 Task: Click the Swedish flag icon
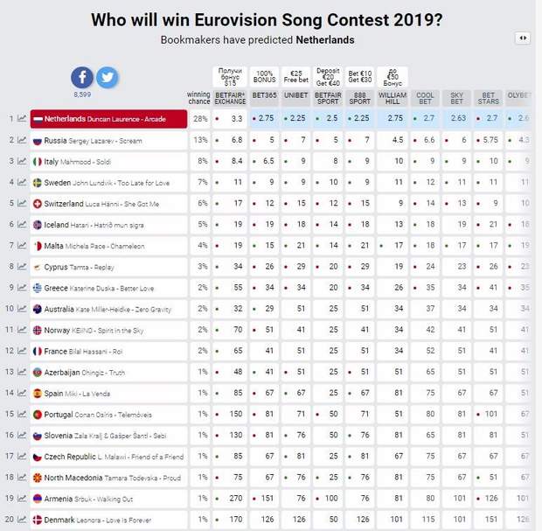click(38, 183)
